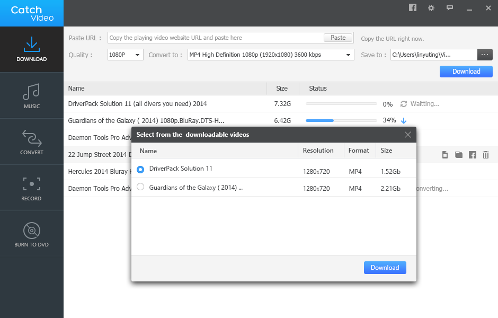Switch to the Convert section
Screen dimensions: 498x318
click(x=32, y=142)
